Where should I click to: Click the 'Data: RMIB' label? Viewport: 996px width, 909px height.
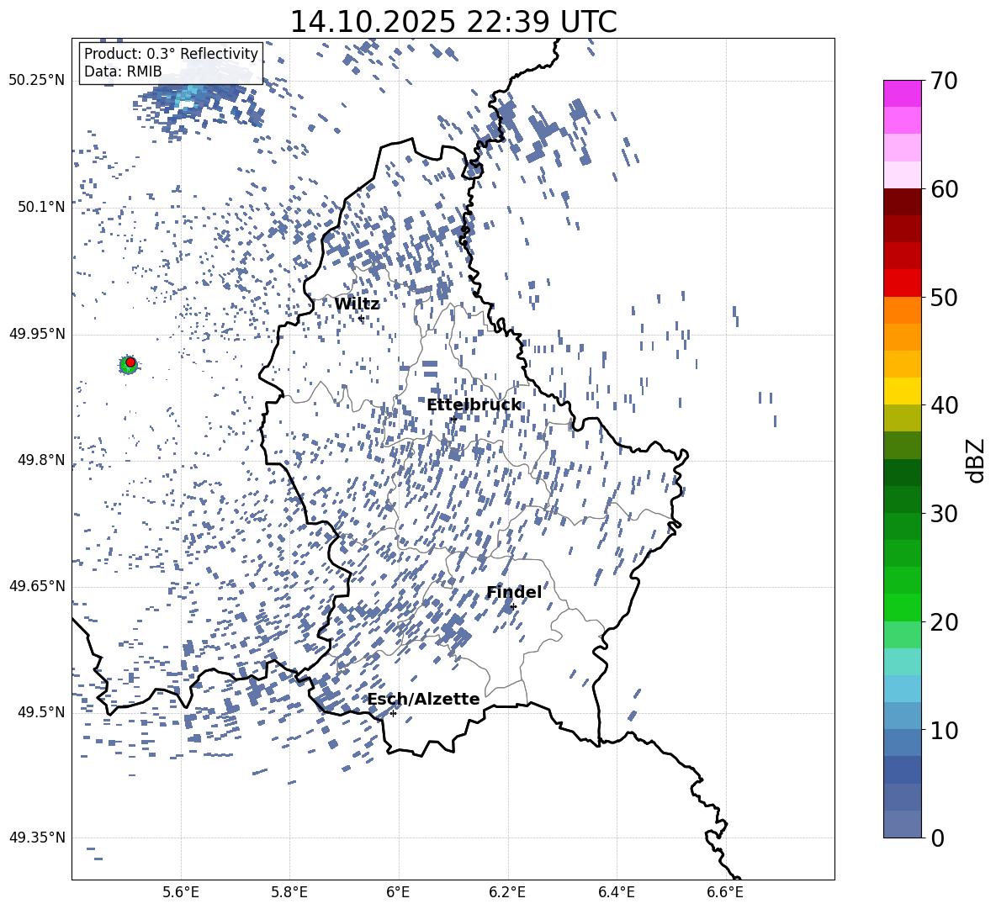[123, 71]
